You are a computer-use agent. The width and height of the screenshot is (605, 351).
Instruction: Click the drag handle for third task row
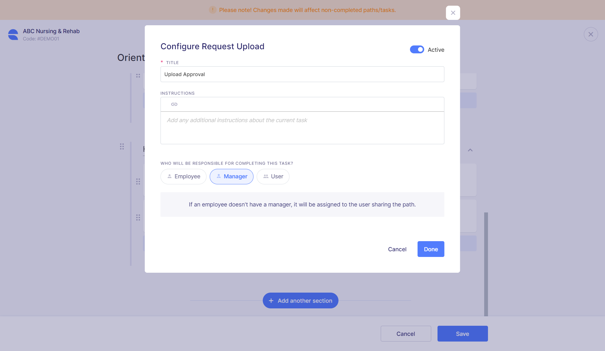pyautogui.click(x=138, y=181)
